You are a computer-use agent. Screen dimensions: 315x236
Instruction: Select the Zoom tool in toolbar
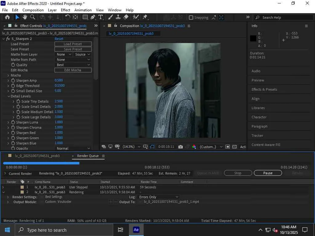point(32,17)
